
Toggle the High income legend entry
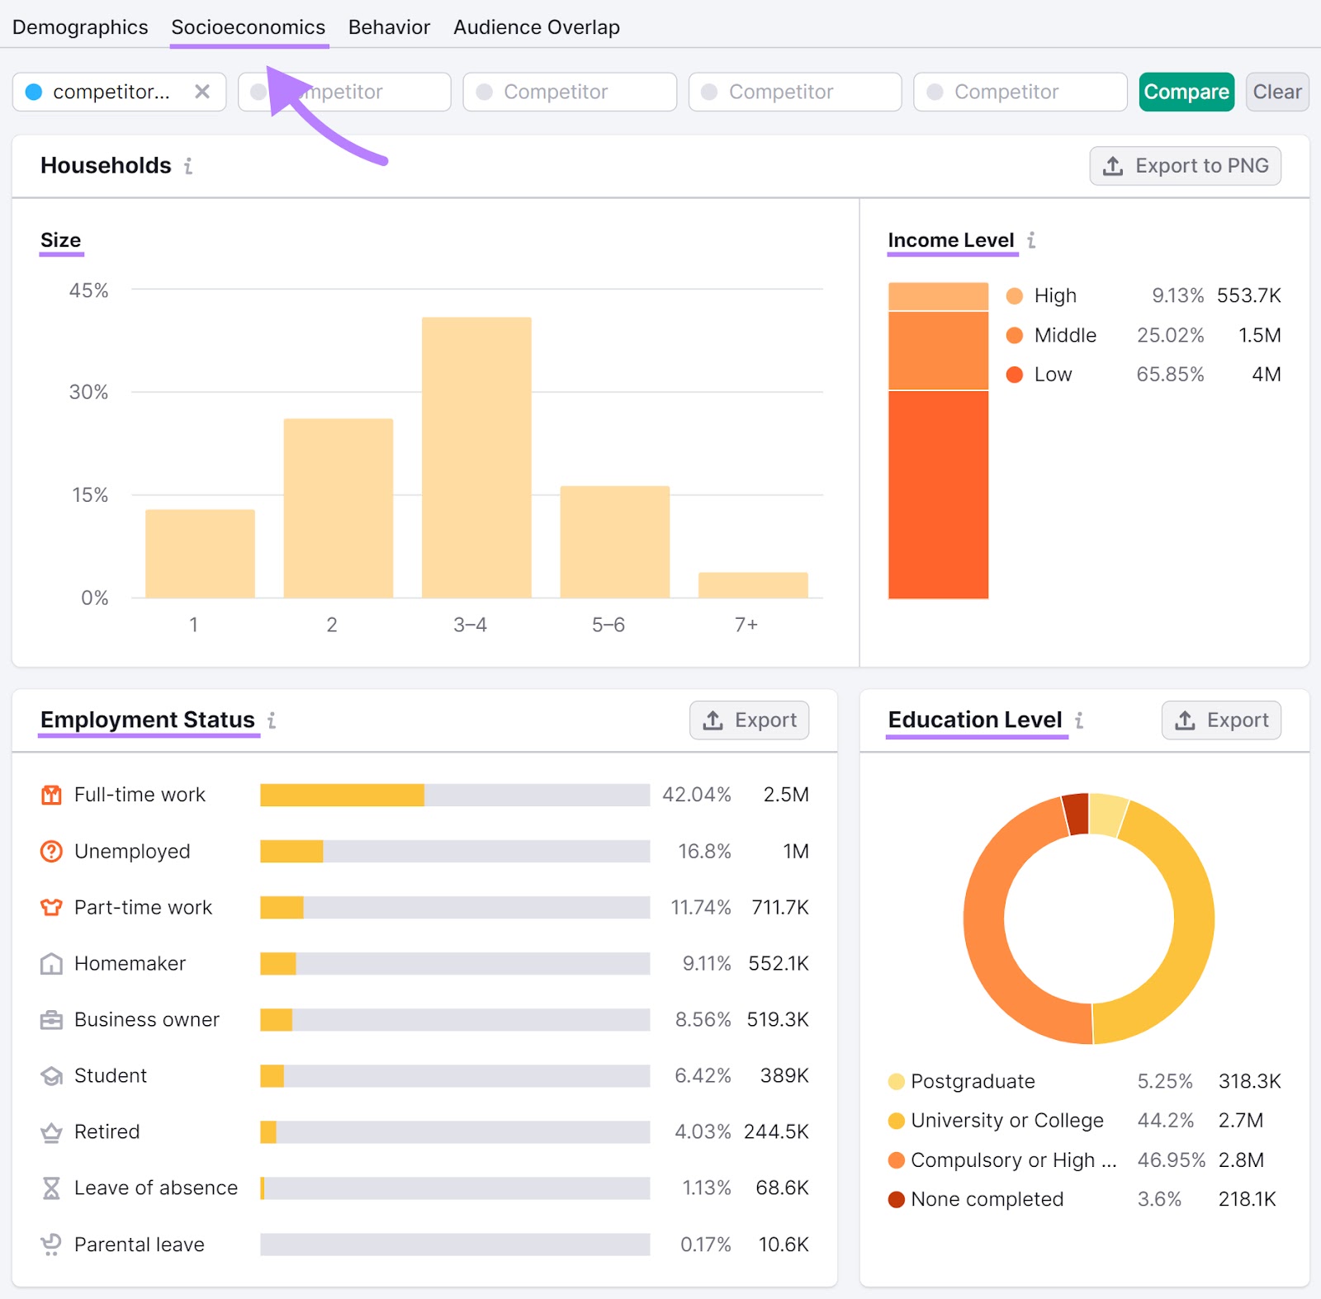tap(1013, 295)
